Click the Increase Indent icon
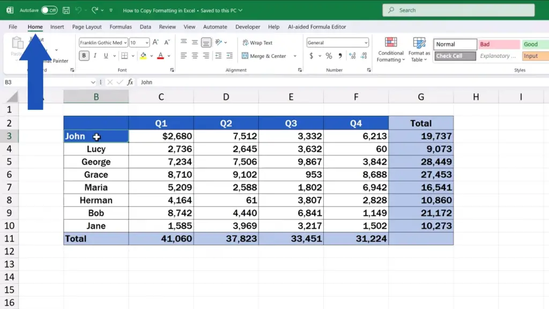Viewport: 549px width, 309px height. (229, 56)
